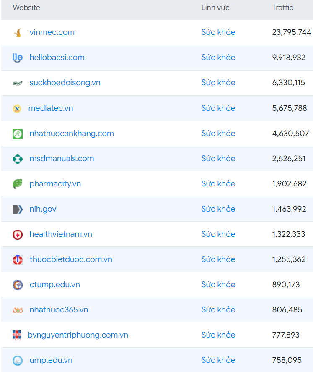Click Sức khỏe category in hellobacsi.com row
This screenshot has width=313, height=372.
click(218, 57)
